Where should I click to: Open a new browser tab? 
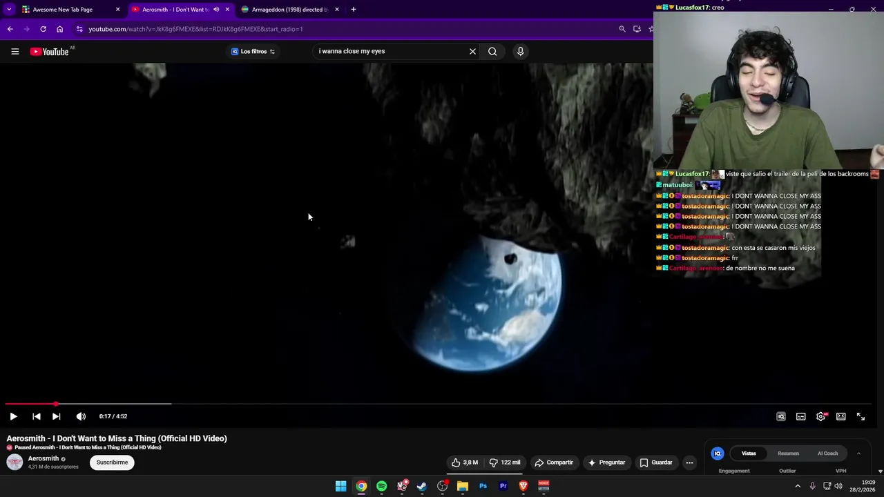[353, 10]
